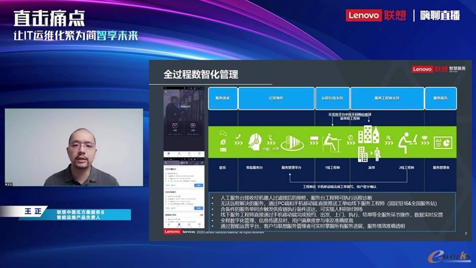Select the speaker's webcam video thumbnail
The height and width of the screenshot is (268, 476).
tap(74, 147)
